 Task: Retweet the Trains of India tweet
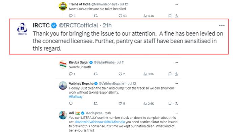point(96,16)
